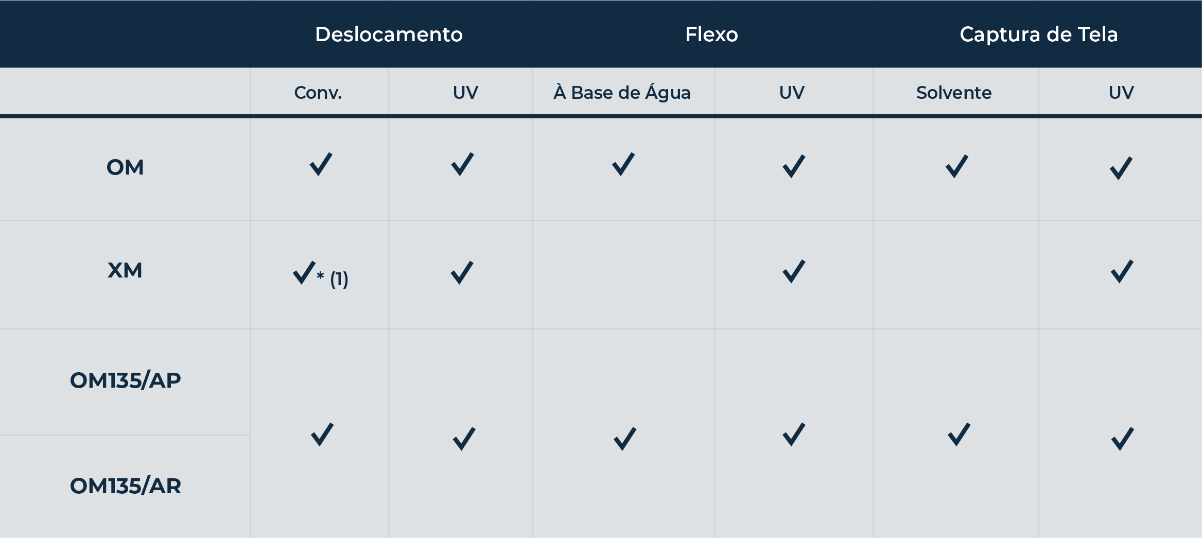Viewport: 1202px width, 538px height.
Task: Click the OM135 checkmark under À Base de Água
Action: pyautogui.click(x=624, y=439)
